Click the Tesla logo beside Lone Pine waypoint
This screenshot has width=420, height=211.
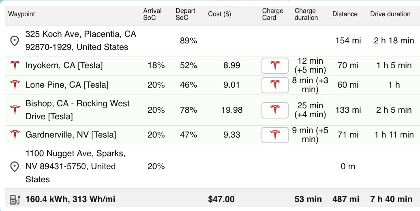pyautogui.click(x=15, y=85)
